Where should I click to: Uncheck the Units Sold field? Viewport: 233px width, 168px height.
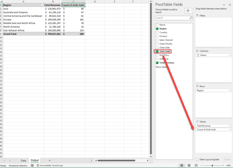(x=158, y=51)
